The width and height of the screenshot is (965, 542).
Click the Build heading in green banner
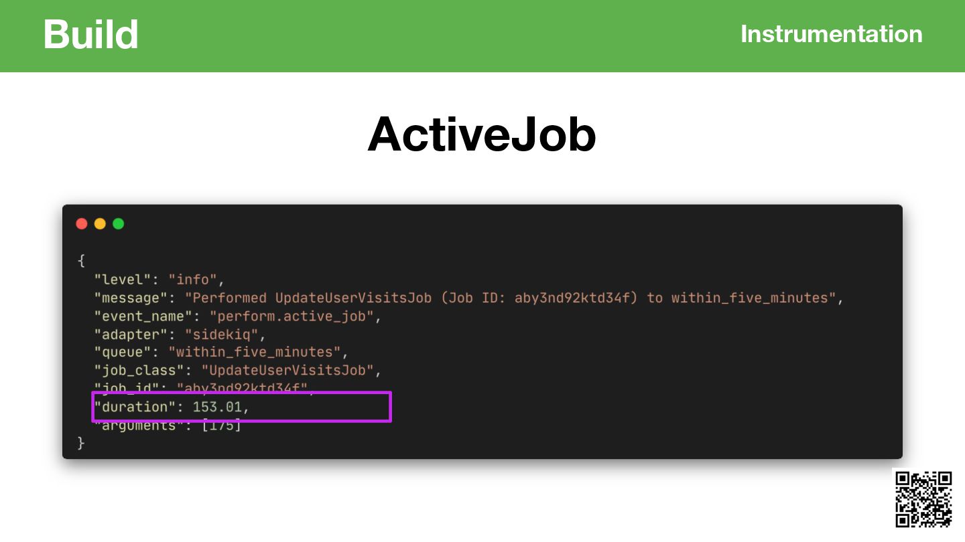[x=91, y=34]
